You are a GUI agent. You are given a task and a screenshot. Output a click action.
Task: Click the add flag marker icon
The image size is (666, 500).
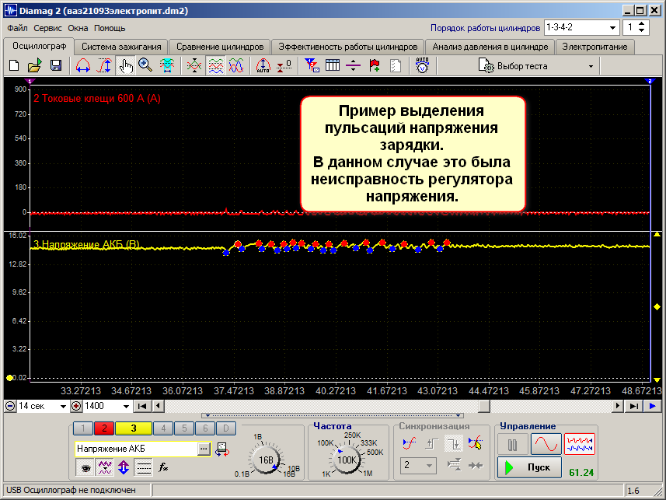pos(375,65)
